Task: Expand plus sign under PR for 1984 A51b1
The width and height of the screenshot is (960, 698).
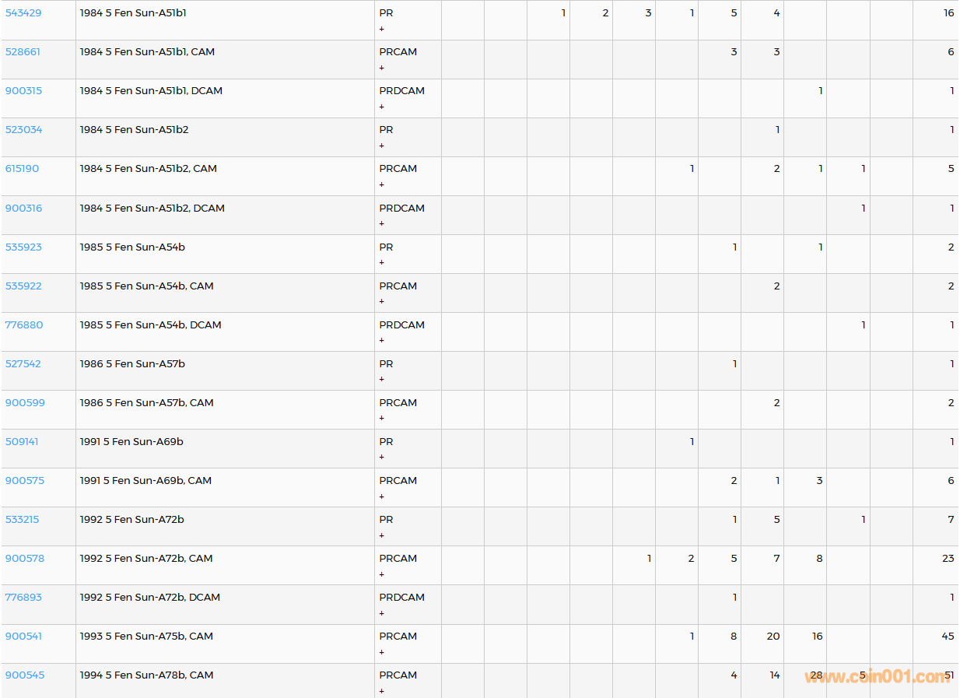Action: [x=382, y=29]
